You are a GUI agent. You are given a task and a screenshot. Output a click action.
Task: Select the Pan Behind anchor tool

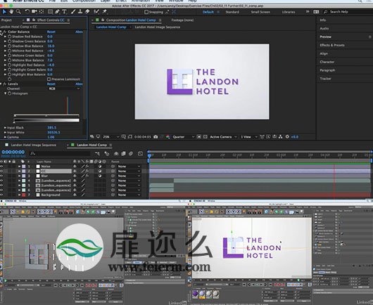pos(42,11)
